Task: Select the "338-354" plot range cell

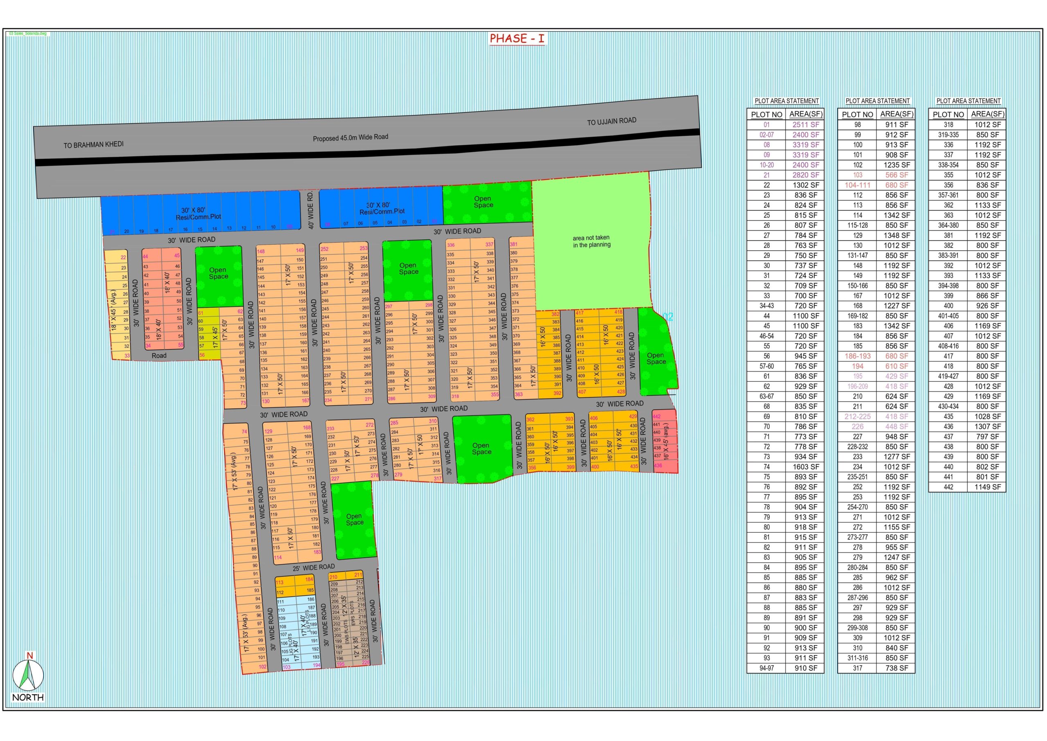Action: click(x=948, y=165)
